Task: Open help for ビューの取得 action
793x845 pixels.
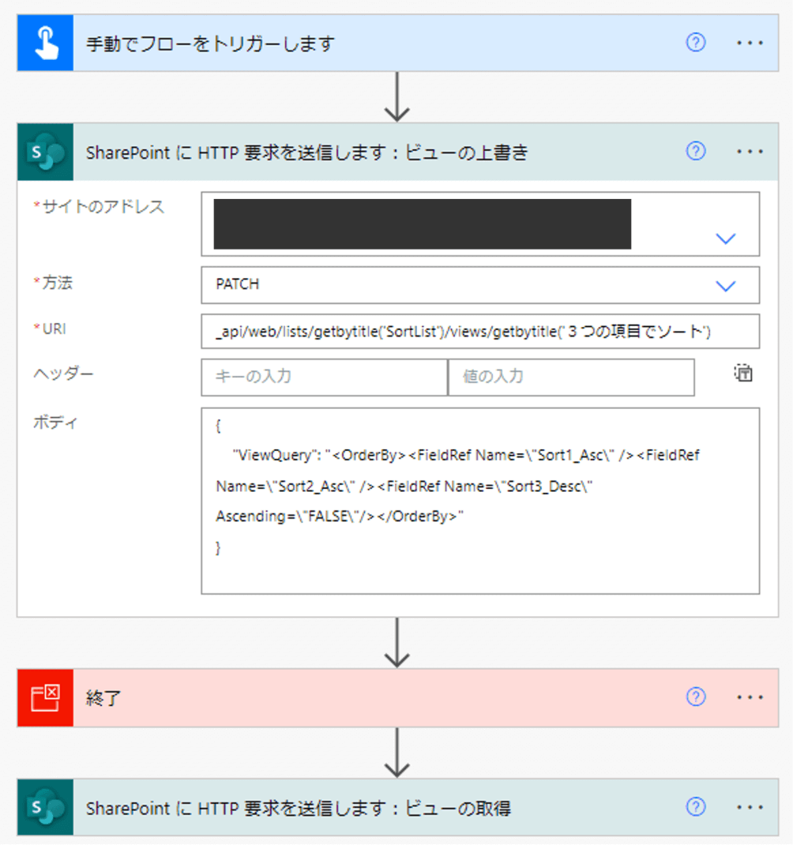Action: click(x=695, y=807)
